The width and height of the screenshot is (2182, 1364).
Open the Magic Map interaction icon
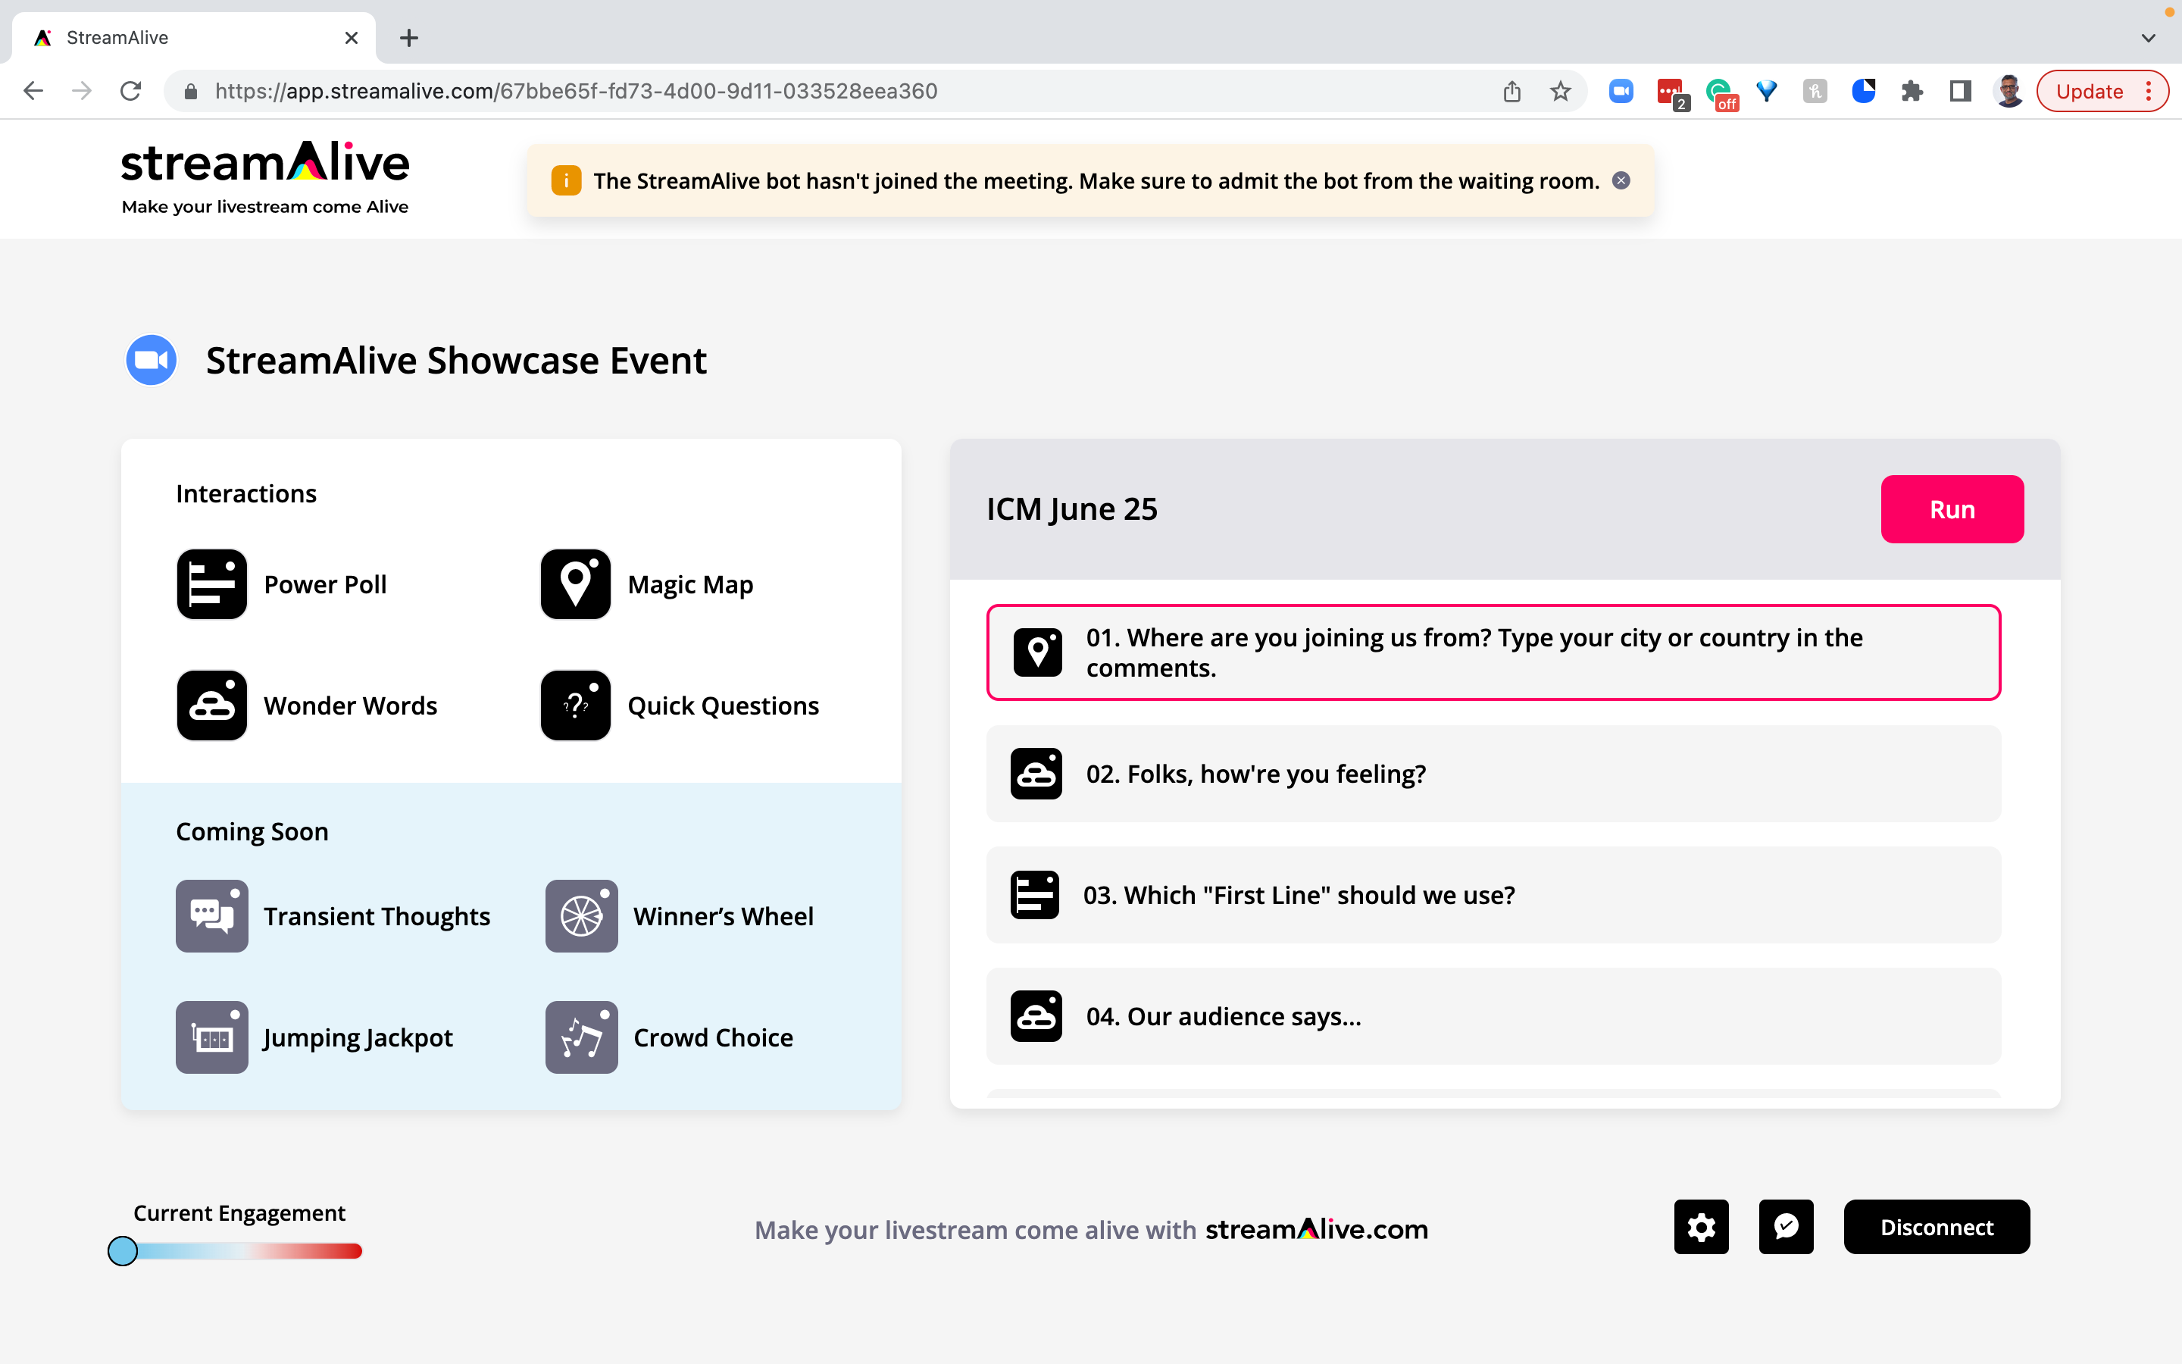pyautogui.click(x=575, y=584)
